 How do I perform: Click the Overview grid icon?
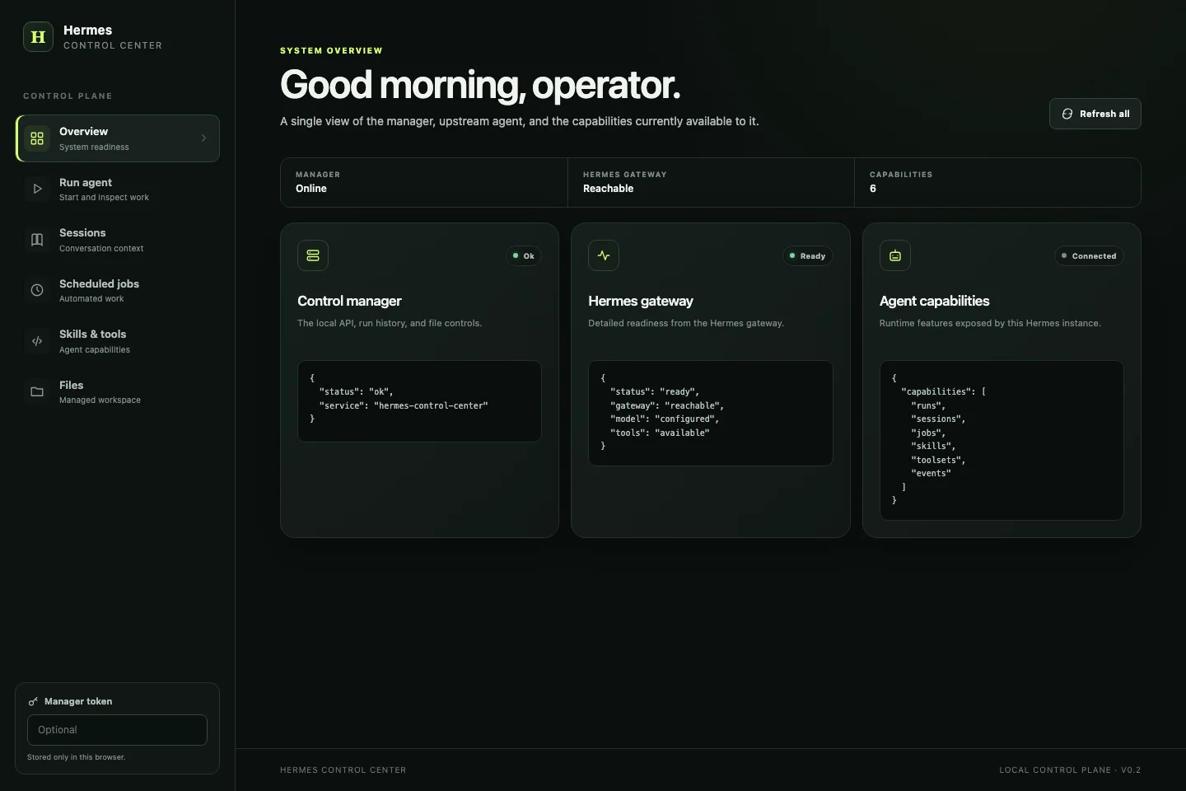(x=37, y=138)
